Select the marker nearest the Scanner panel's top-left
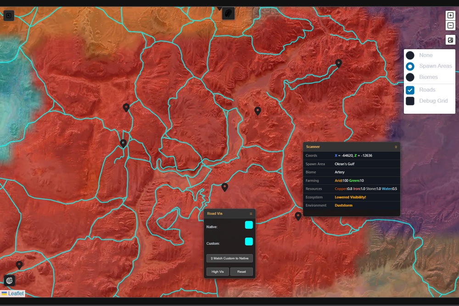 click(x=257, y=111)
